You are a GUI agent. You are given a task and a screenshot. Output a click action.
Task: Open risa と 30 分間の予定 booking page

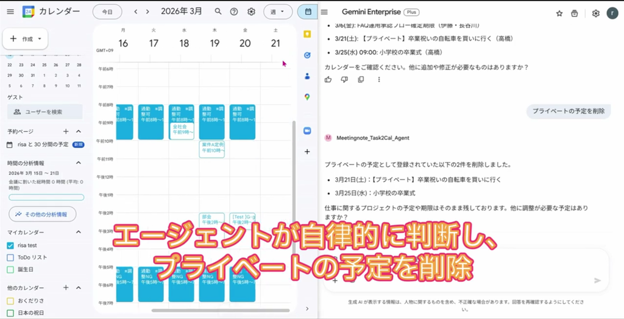pyautogui.click(x=43, y=144)
